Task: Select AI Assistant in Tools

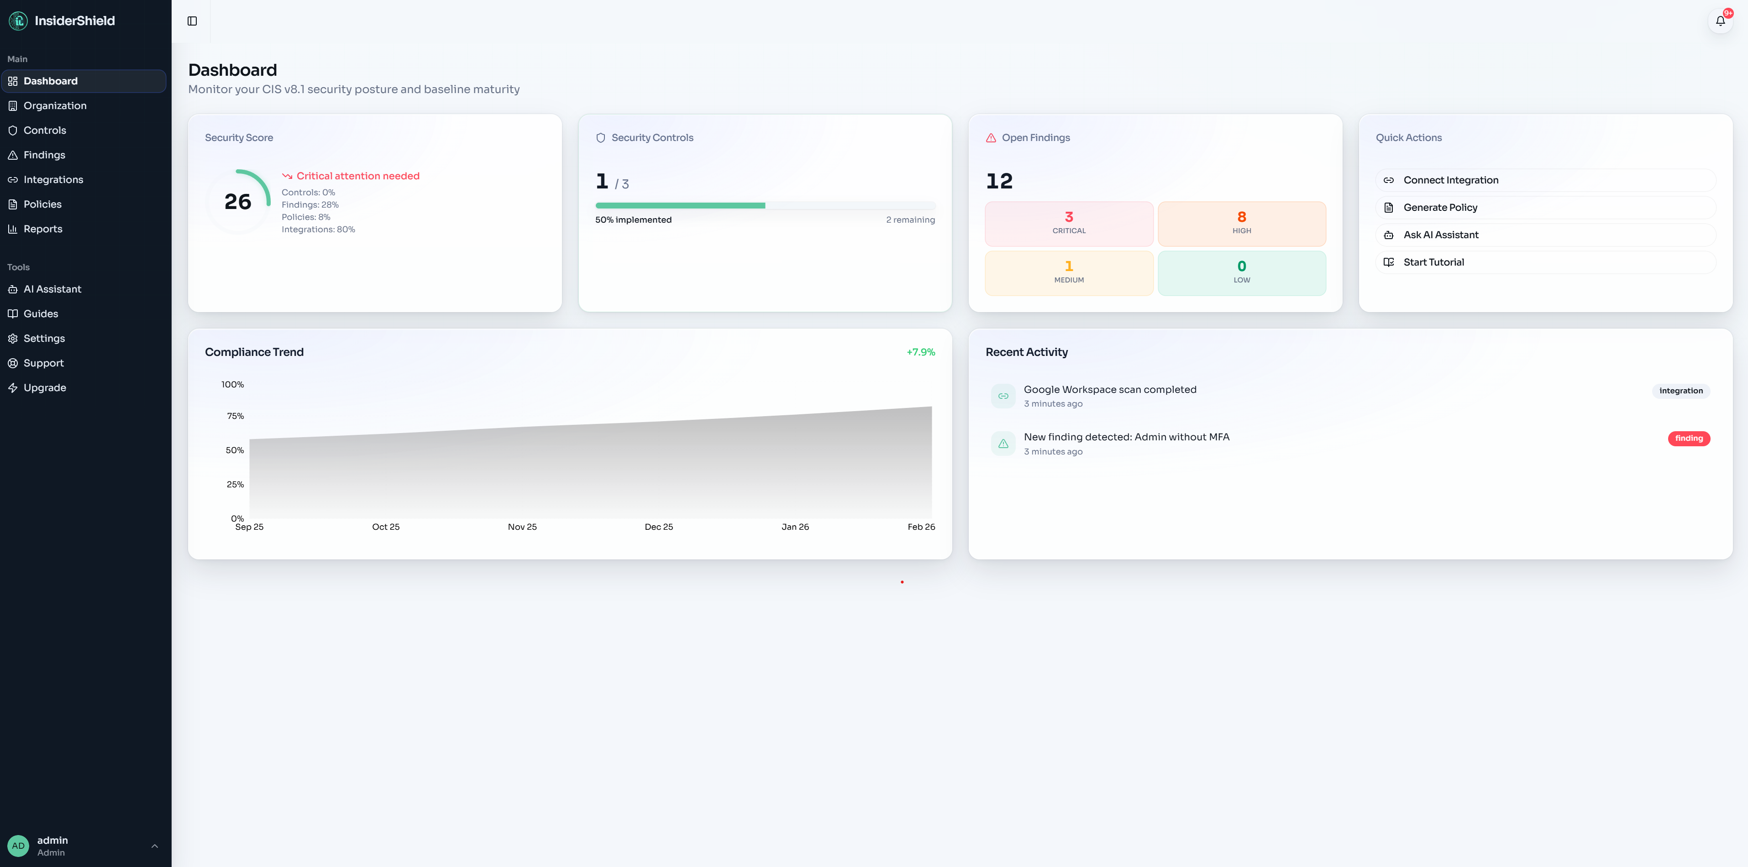Action: click(x=52, y=289)
